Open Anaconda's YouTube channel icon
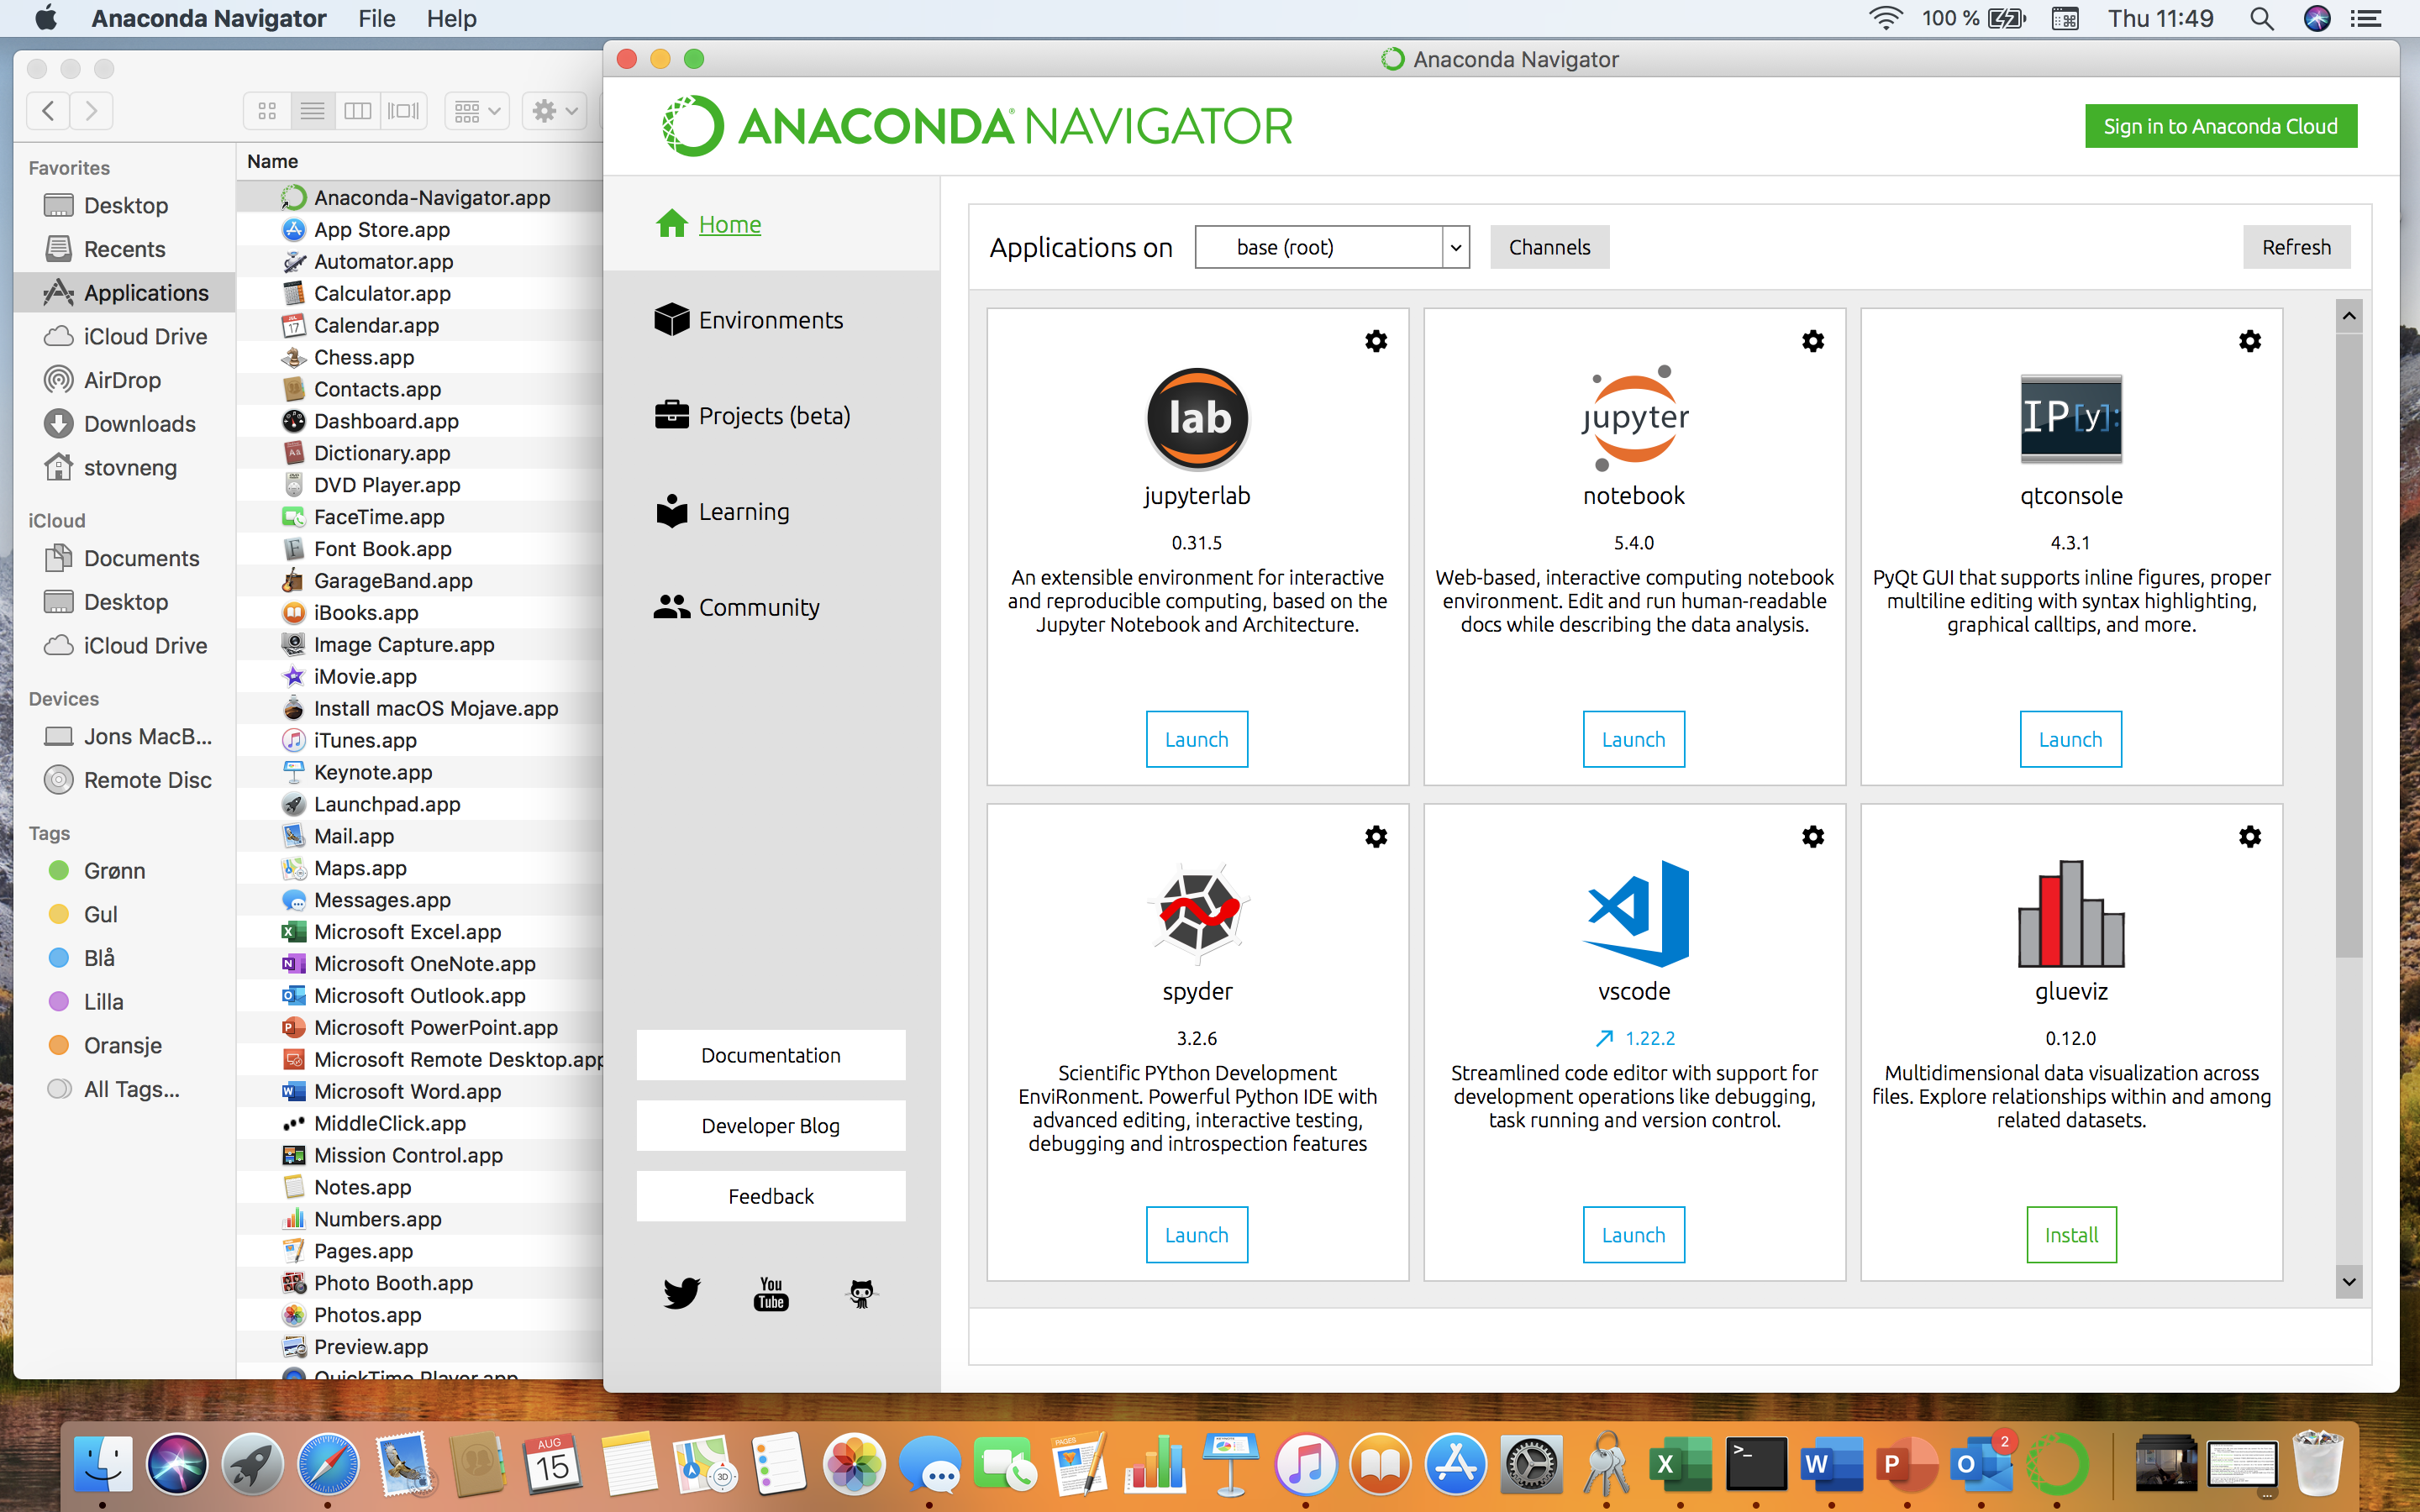2420x1512 pixels. pos(771,1292)
